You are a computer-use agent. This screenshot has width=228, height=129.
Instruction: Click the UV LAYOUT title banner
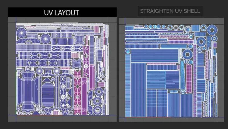(62, 12)
